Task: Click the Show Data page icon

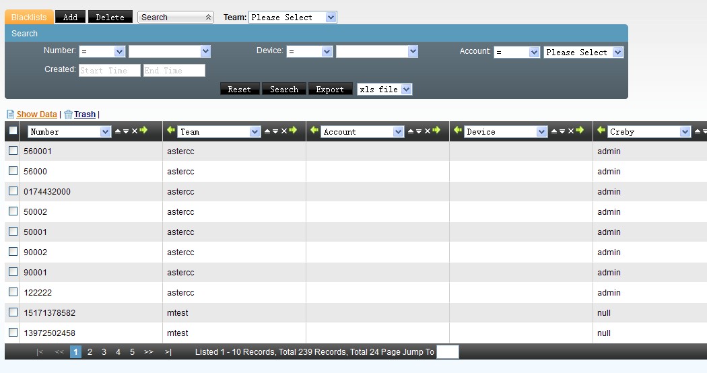Action: click(x=10, y=114)
